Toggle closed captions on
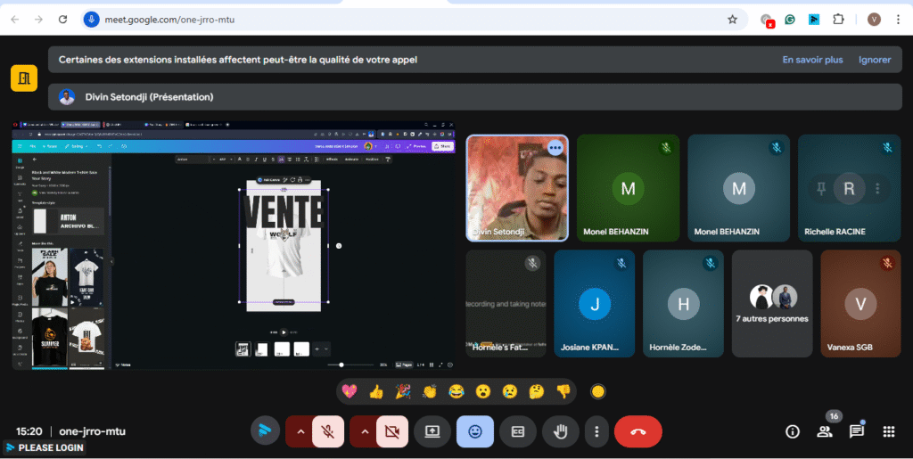The width and height of the screenshot is (913, 459). click(x=518, y=431)
